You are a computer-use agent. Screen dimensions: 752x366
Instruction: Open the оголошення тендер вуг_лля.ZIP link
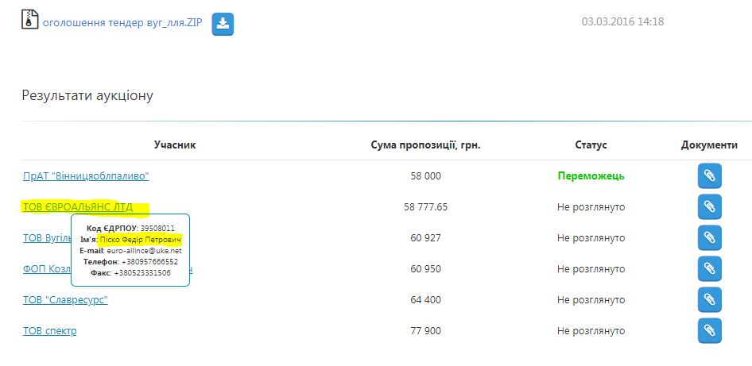click(x=123, y=22)
